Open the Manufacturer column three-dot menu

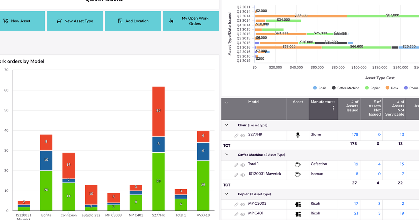(333, 108)
